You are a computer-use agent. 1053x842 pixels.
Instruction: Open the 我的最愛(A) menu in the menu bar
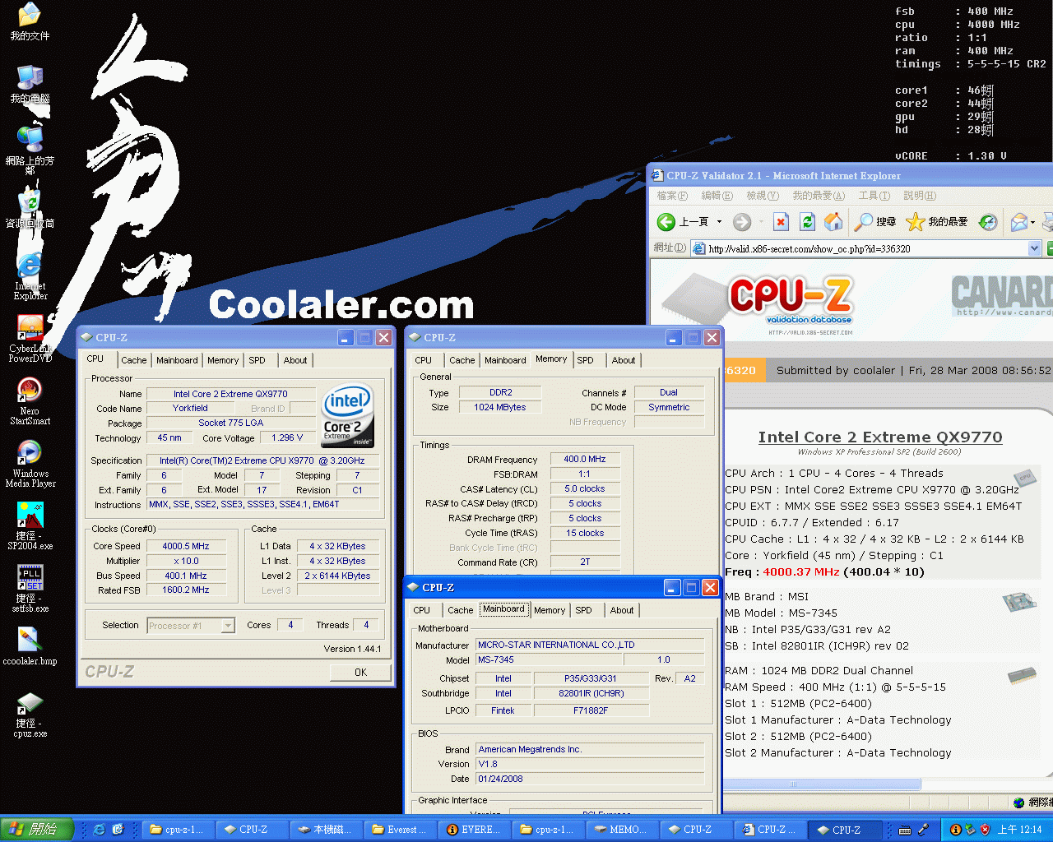819,196
